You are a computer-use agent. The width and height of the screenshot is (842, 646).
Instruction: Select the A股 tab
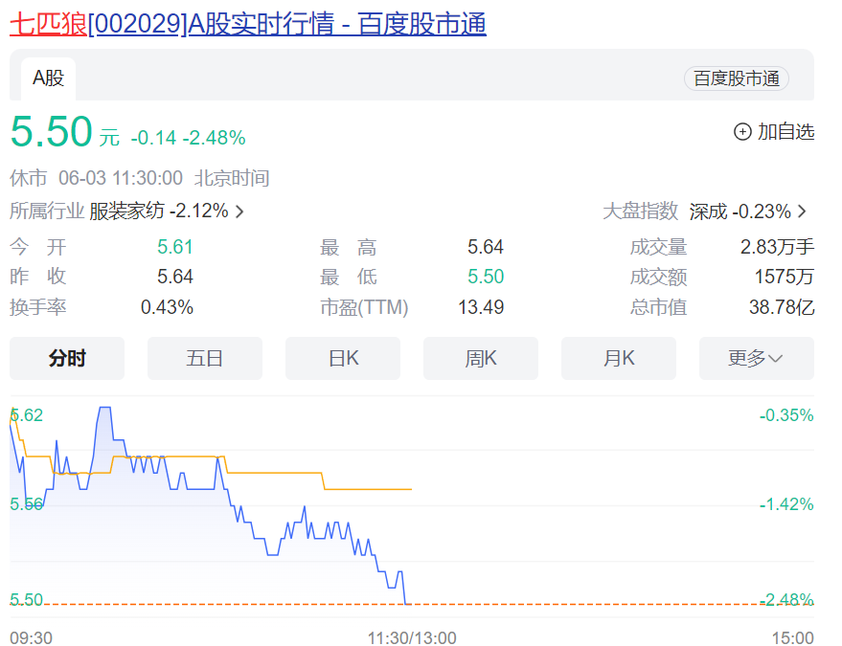pos(48,78)
